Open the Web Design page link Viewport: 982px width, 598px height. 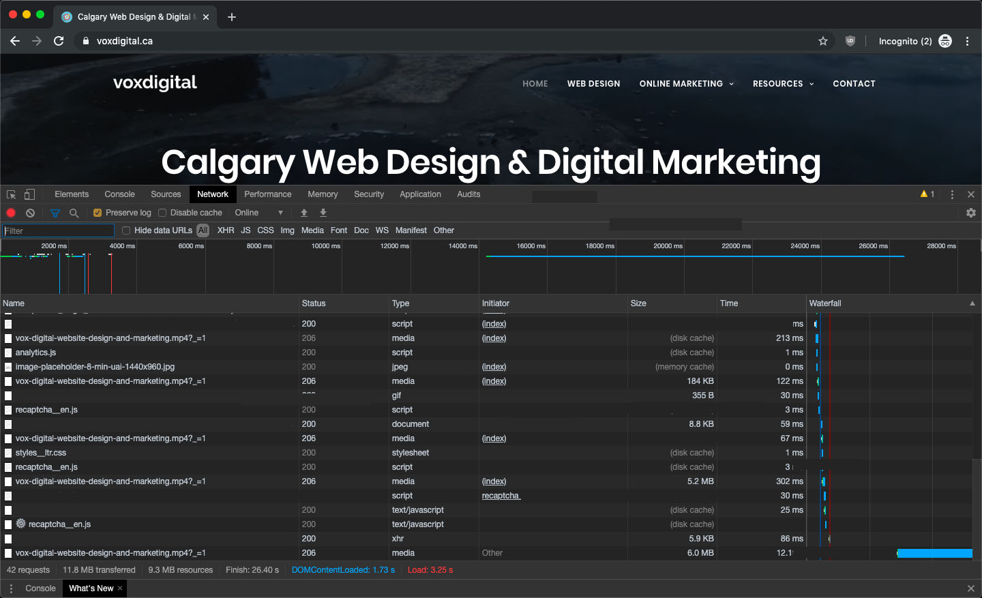click(594, 84)
